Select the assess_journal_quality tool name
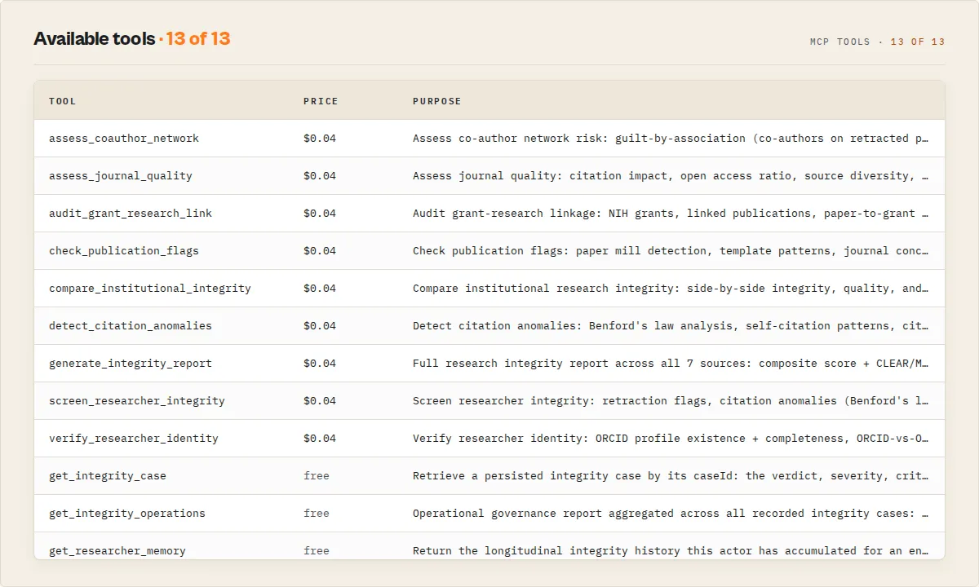 [121, 175]
